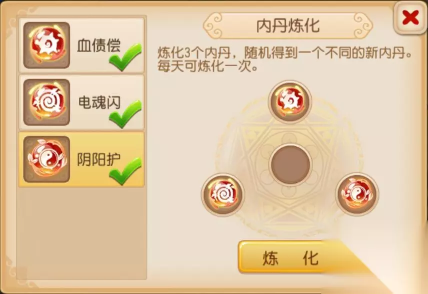The image size is (428, 294).
Task: Click the 血债偿 name label
Action: [98, 45]
